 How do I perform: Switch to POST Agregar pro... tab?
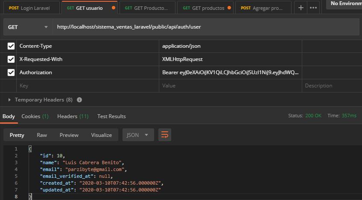pyautogui.click(x=263, y=8)
